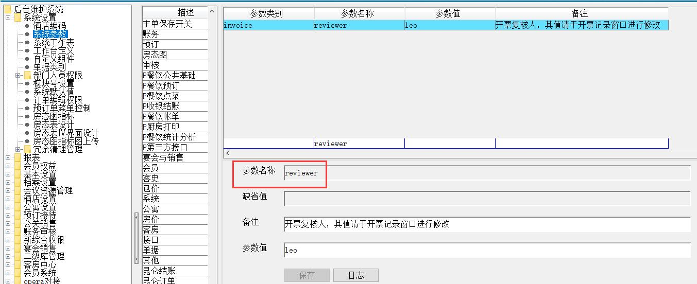Viewport: 697px width, 284px height.
Task: Click the parameter table scroll-left arrow
Action: click(228, 153)
